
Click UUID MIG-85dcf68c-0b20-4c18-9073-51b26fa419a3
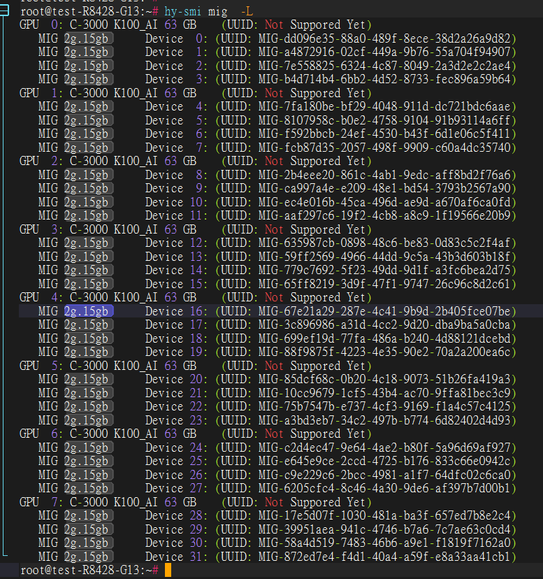[x=384, y=380]
